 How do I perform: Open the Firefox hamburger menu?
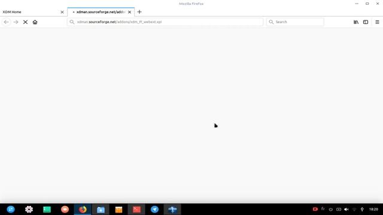coord(377,22)
